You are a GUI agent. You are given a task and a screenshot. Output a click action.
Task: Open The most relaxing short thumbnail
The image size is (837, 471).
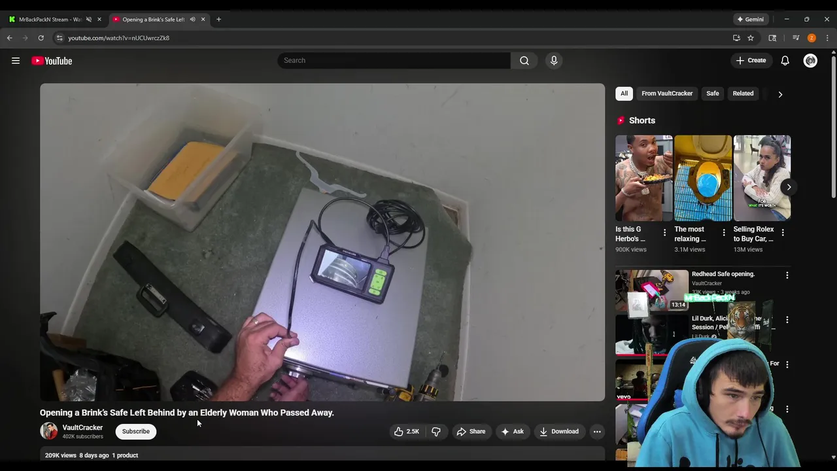click(x=703, y=178)
